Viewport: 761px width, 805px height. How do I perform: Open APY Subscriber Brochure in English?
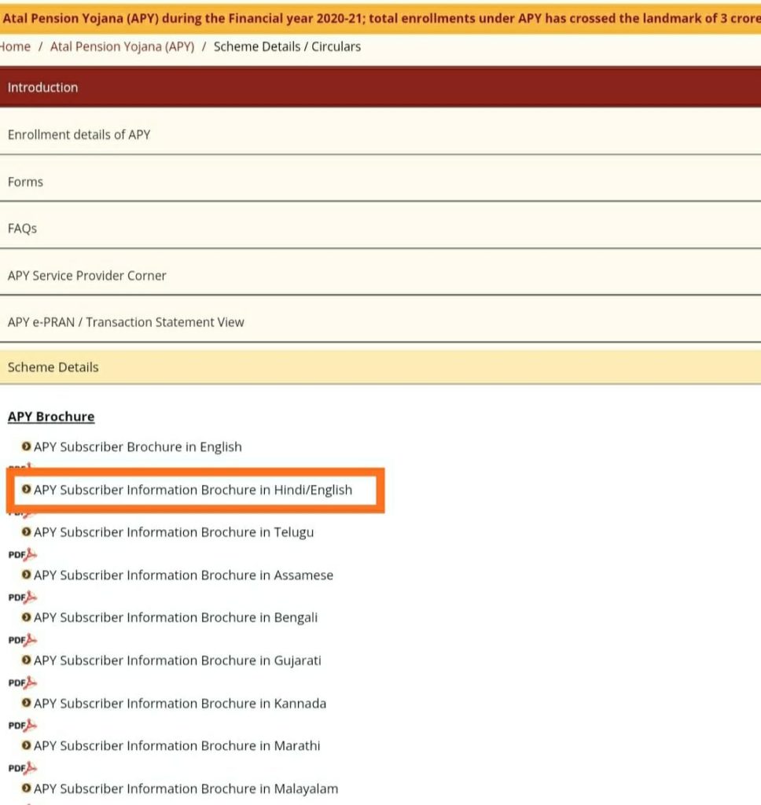coord(138,447)
